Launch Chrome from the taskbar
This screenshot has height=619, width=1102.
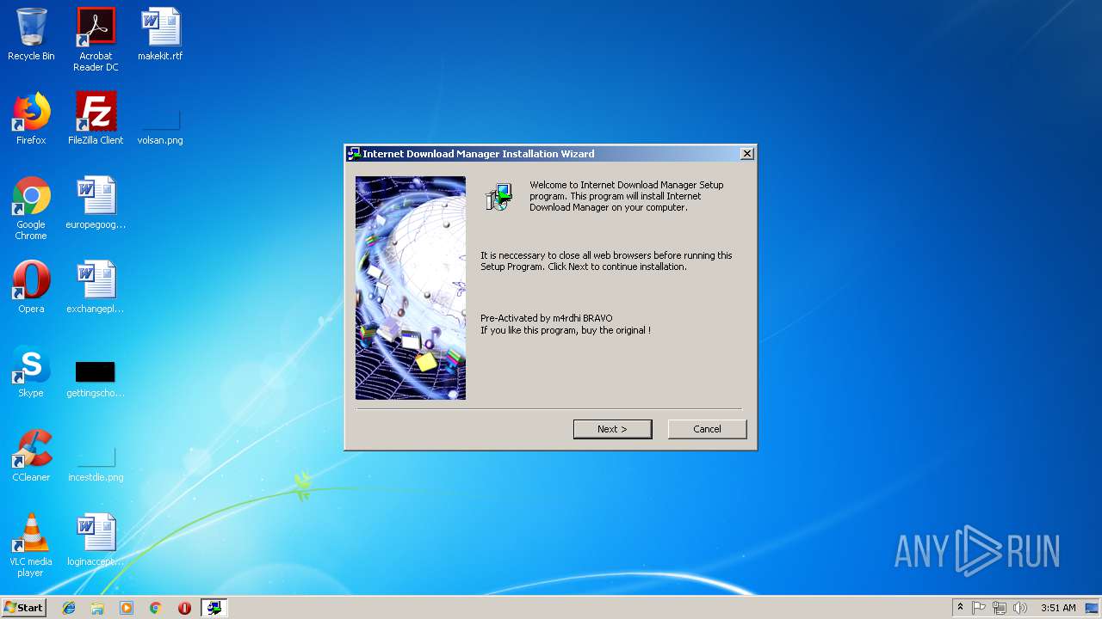(x=156, y=608)
